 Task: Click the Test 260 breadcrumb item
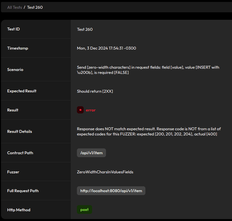(x=35, y=7)
